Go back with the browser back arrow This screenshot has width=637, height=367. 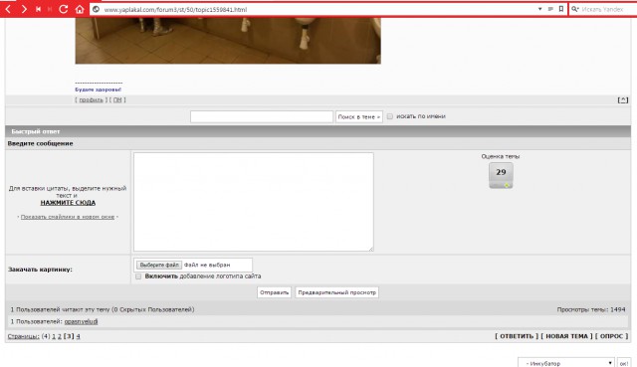[x=8, y=9]
